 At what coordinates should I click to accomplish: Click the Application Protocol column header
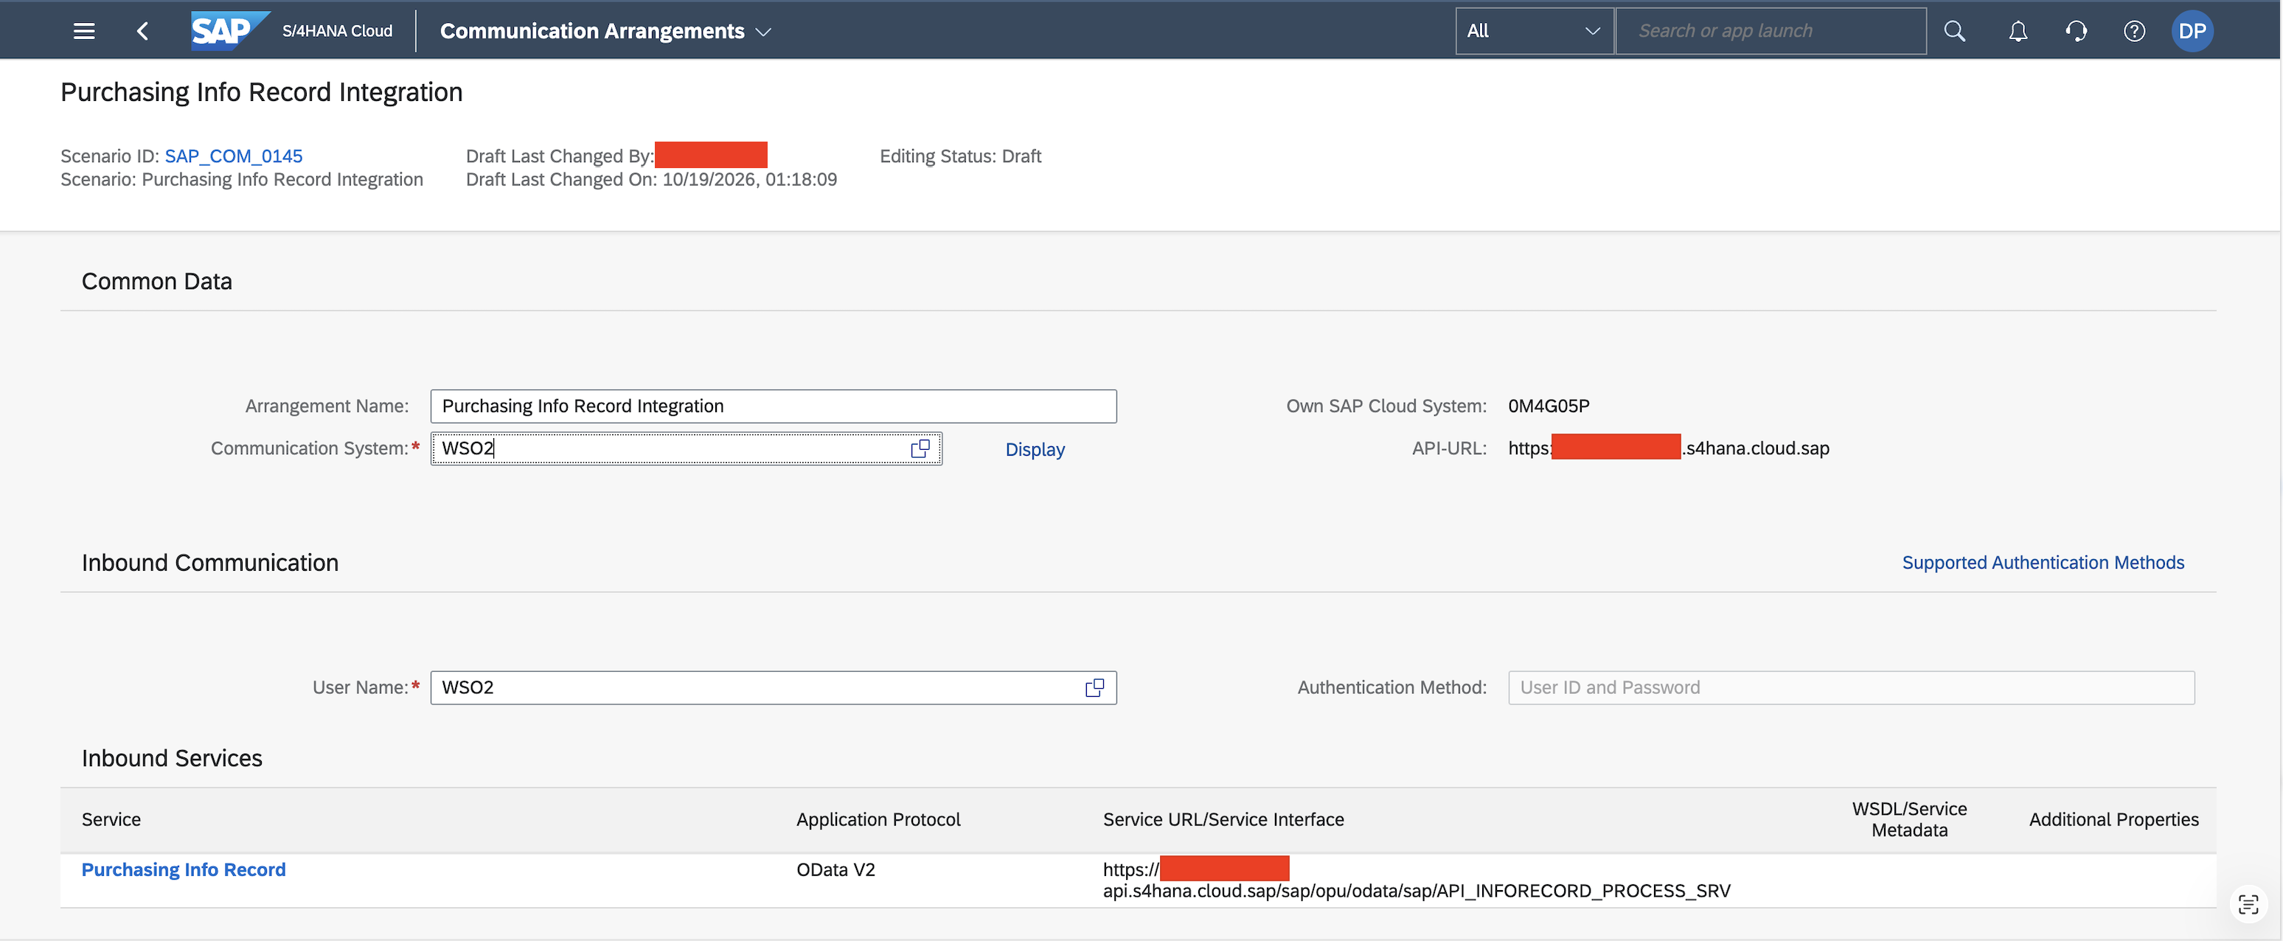tap(878, 819)
